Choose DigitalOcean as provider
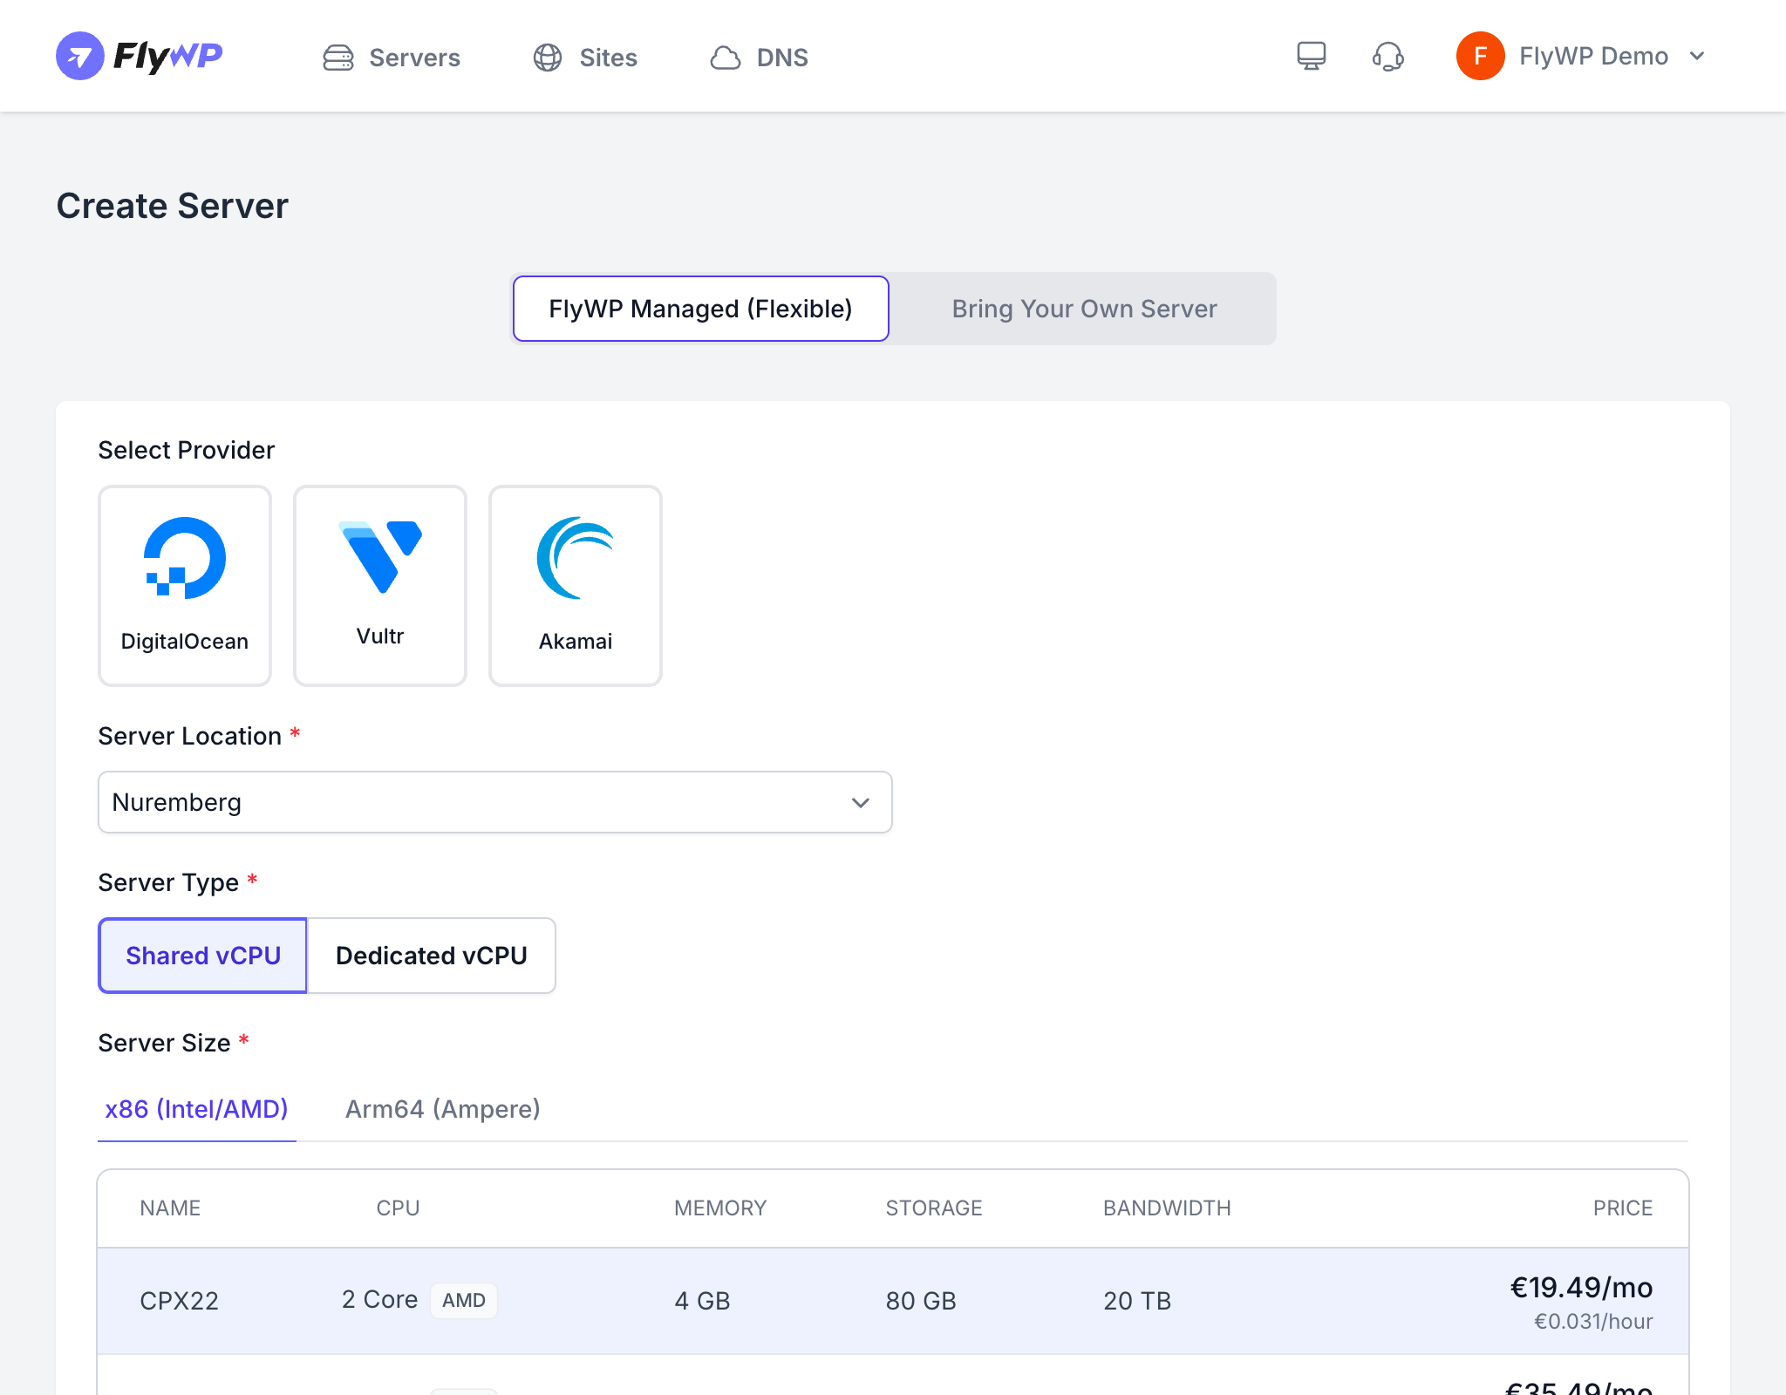 tap(185, 586)
